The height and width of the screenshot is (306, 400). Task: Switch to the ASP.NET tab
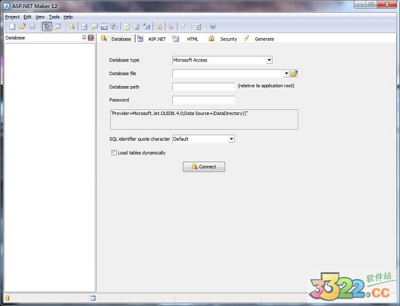(x=152, y=39)
